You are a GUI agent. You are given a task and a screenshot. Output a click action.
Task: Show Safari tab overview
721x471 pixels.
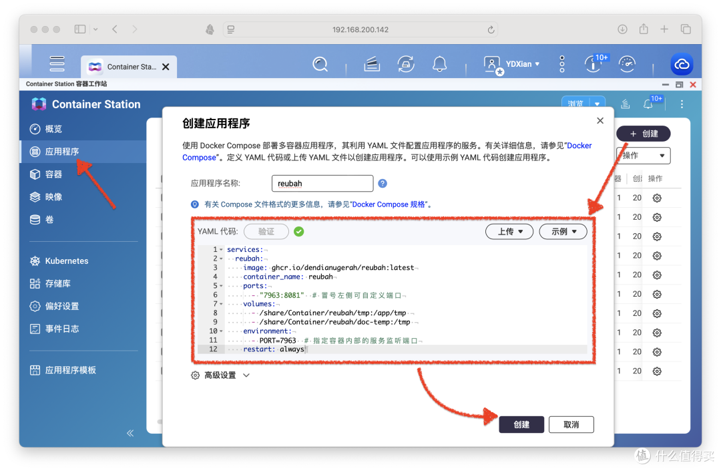pyautogui.click(x=686, y=29)
